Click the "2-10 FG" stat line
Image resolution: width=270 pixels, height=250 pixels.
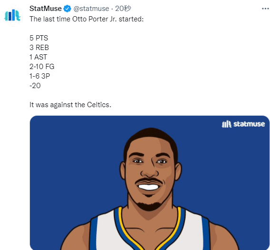42,66
